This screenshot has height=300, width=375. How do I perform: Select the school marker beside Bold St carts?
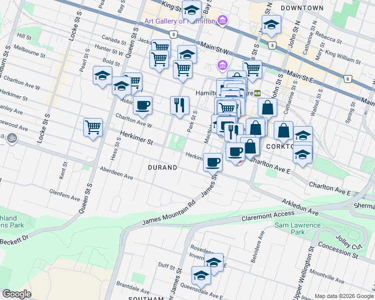[187, 54]
